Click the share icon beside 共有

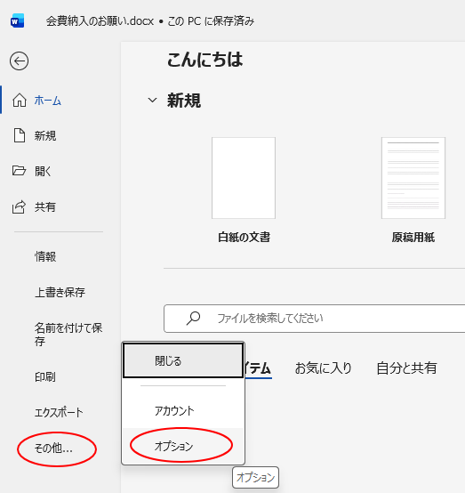click(x=19, y=206)
